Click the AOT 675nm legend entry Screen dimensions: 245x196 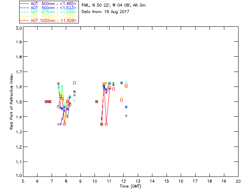49,12
